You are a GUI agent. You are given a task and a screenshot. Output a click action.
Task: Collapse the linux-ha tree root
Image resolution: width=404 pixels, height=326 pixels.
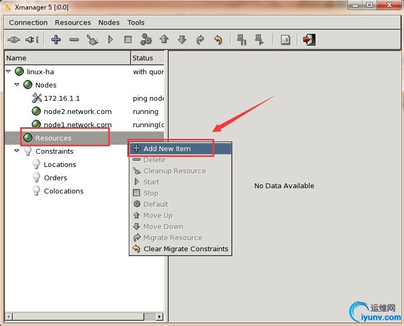click(8, 72)
